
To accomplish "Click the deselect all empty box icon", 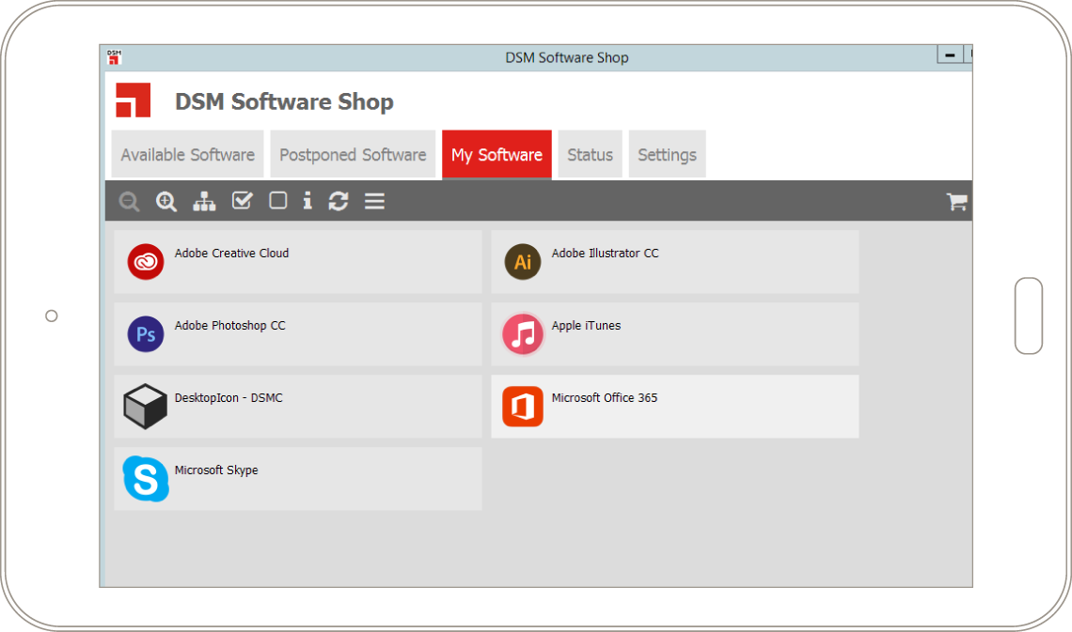I will pos(277,200).
